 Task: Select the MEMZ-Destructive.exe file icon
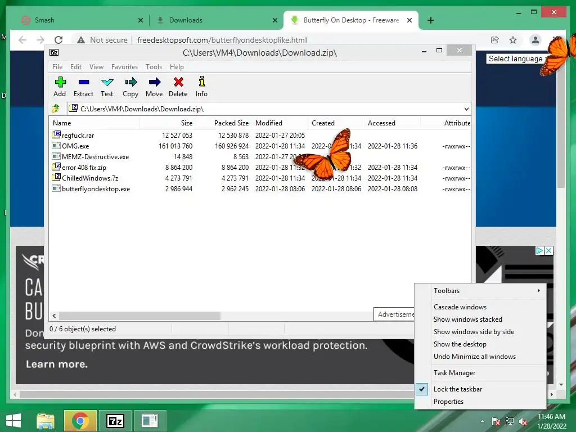coord(56,156)
